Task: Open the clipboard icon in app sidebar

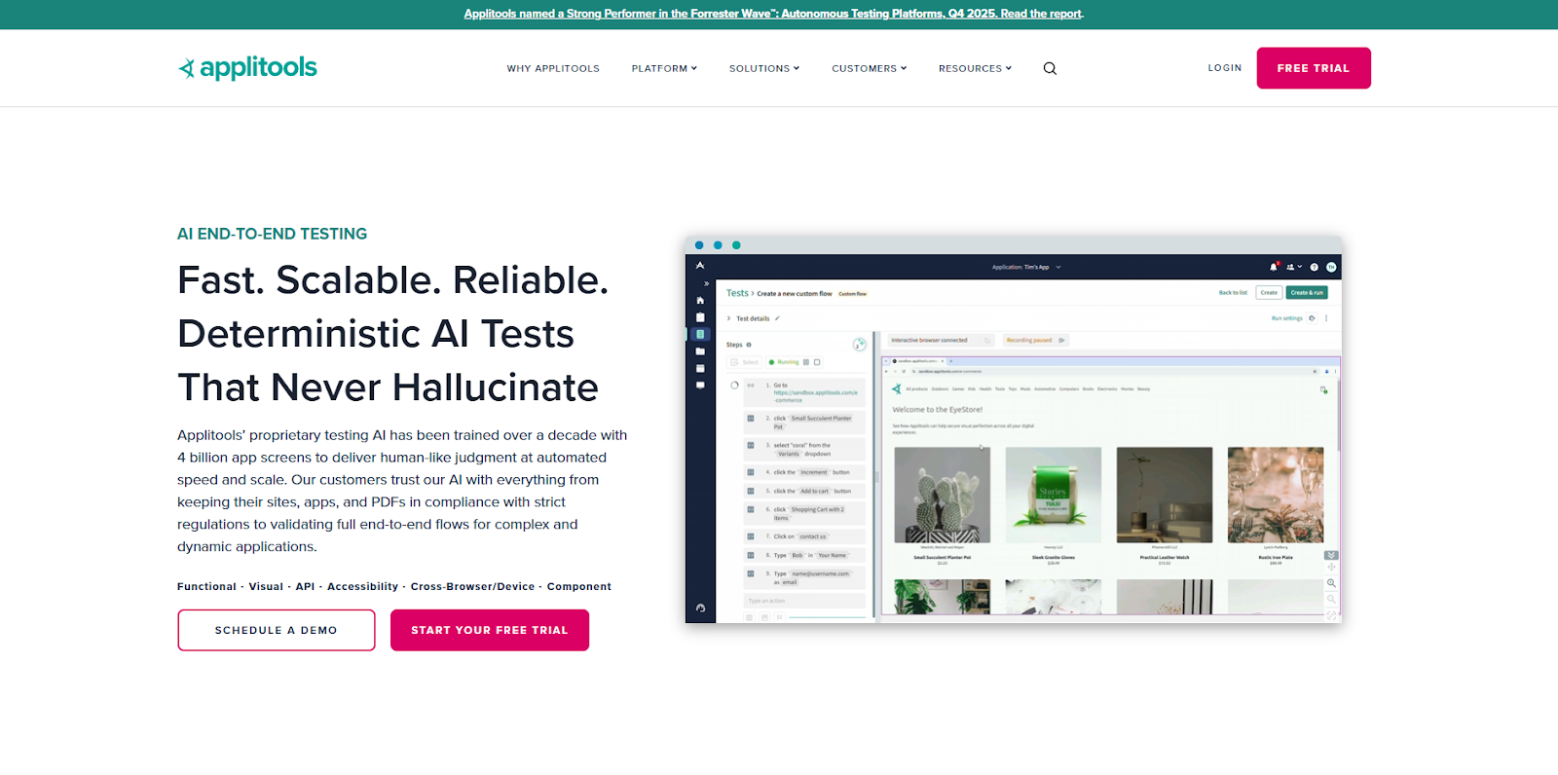Action: click(x=700, y=317)
